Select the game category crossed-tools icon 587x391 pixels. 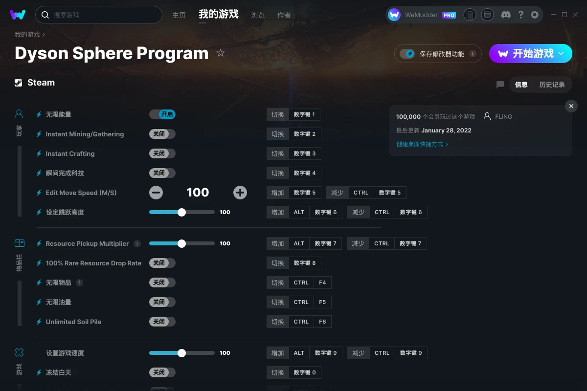pyautogui.click(x=19, y=352)
